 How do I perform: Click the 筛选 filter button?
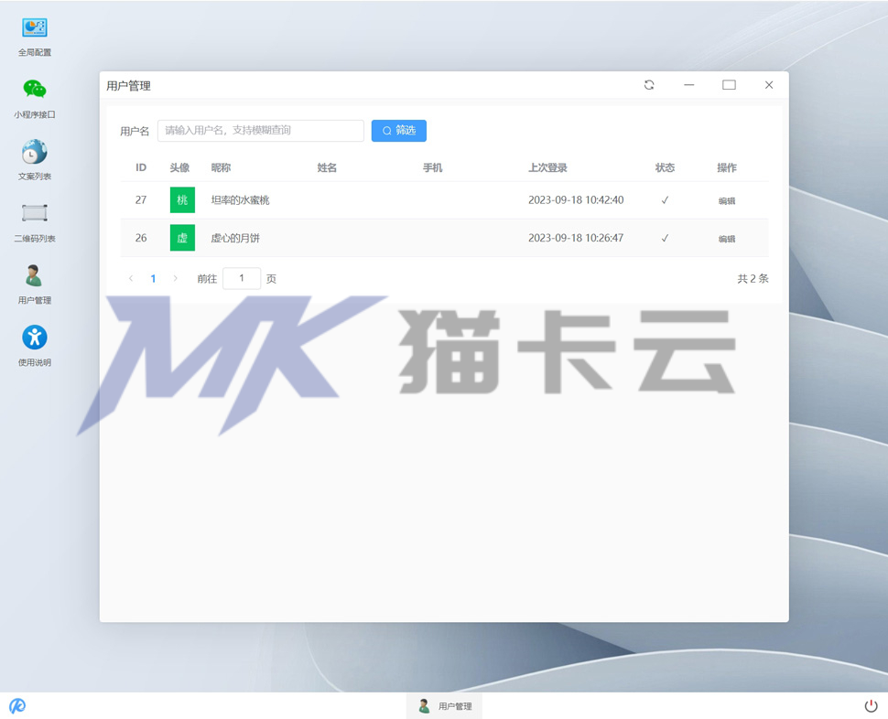click(399, 131)
